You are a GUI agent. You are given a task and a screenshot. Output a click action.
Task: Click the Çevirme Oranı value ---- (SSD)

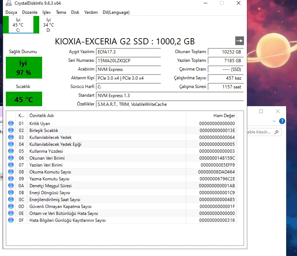coord(225,69)
